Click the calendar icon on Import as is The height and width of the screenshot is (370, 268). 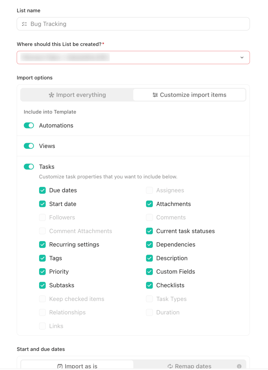[60, 366]
